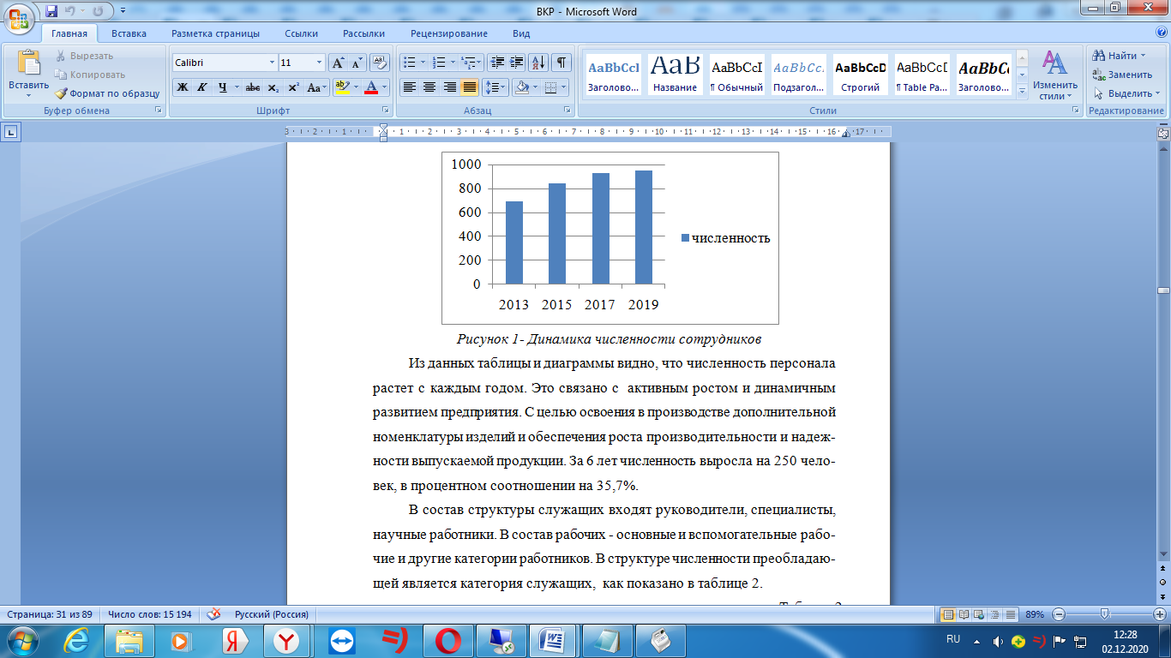
Task: Toggle show paragraph marks (¶)
Action: pyautogui.click(x=562, y=63)
